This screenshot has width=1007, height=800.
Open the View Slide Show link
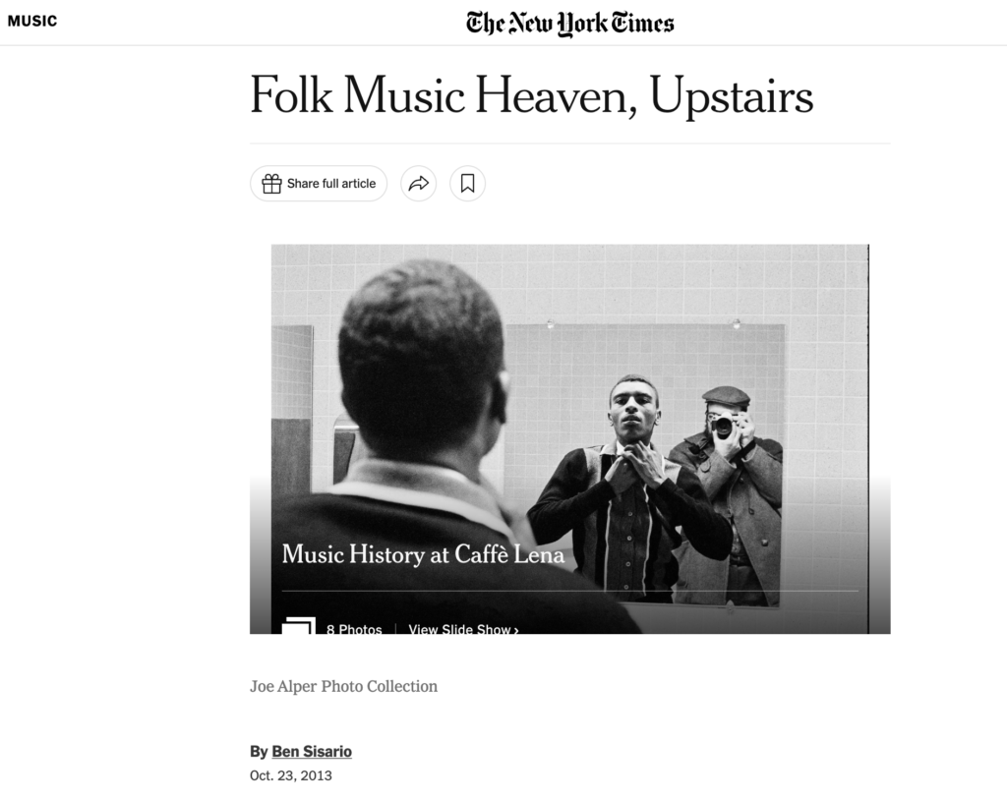point(463,629)
